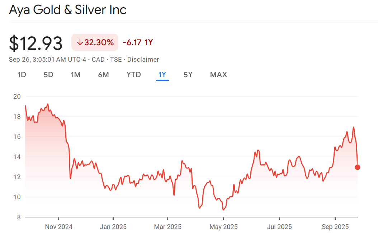Click the May 2025 axis label
Viewport: 378px width, 238px height.
[x=223, y=227]
